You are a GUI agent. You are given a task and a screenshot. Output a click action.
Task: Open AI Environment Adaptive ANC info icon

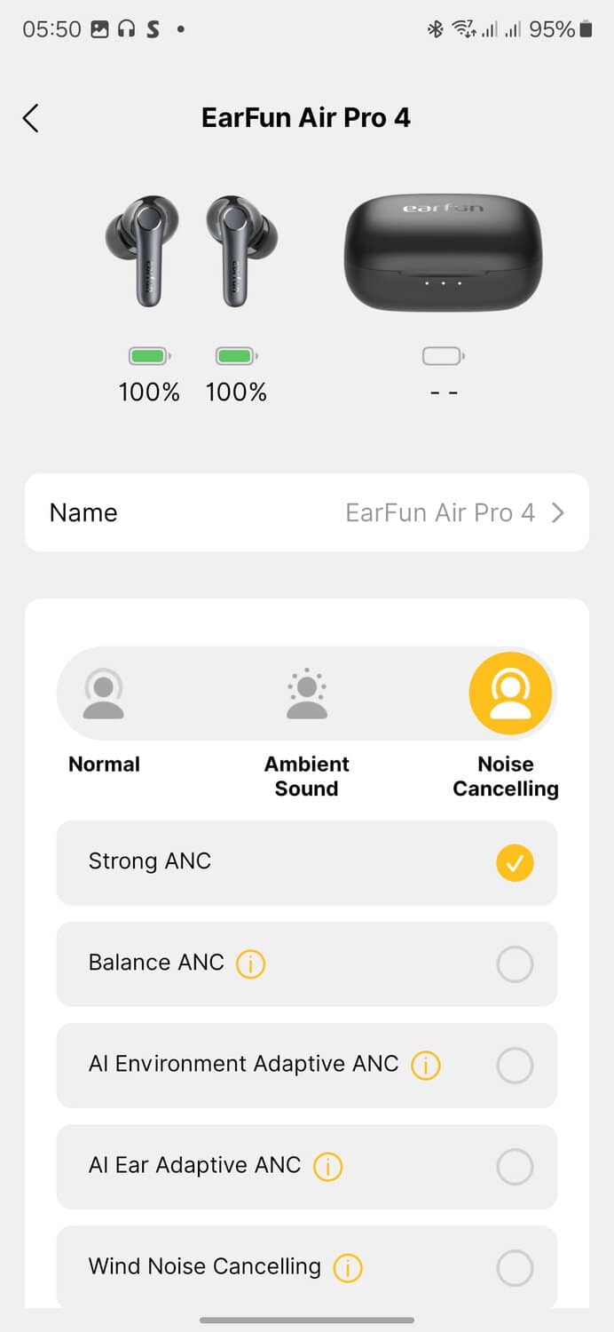(425, 1065)
